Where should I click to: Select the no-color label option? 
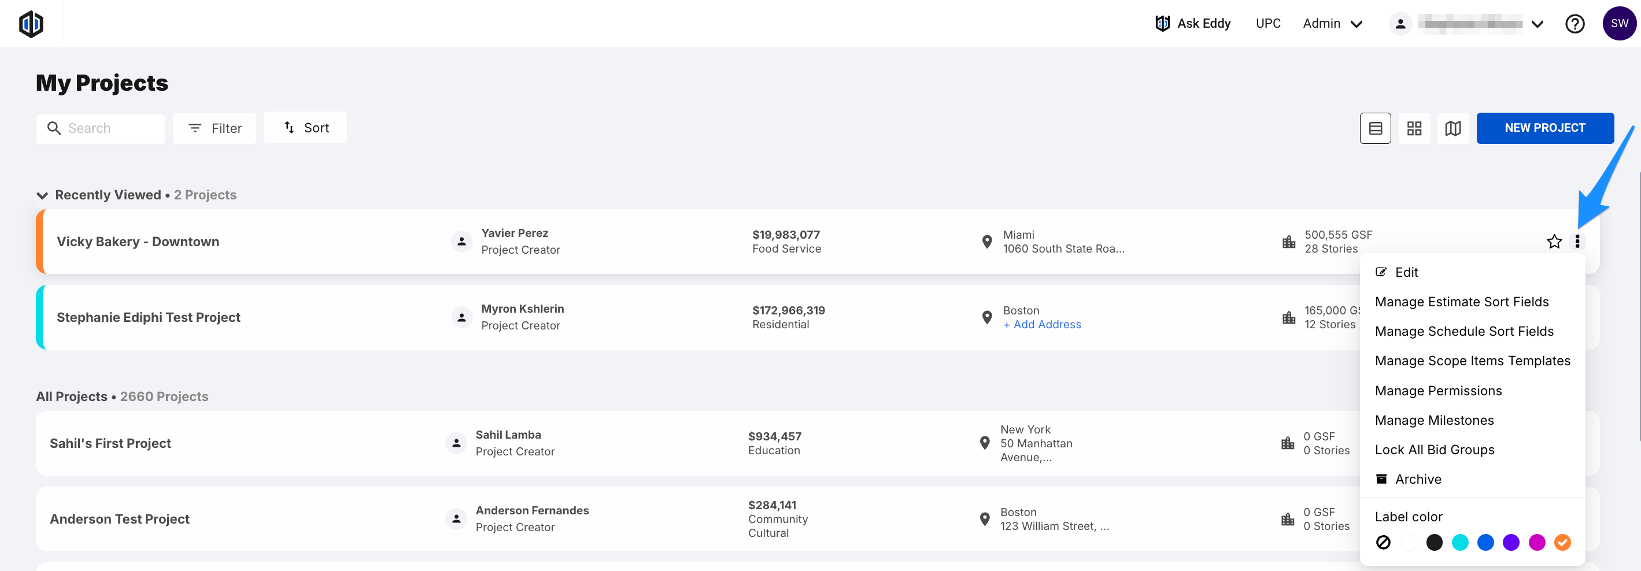[1383, 542]
